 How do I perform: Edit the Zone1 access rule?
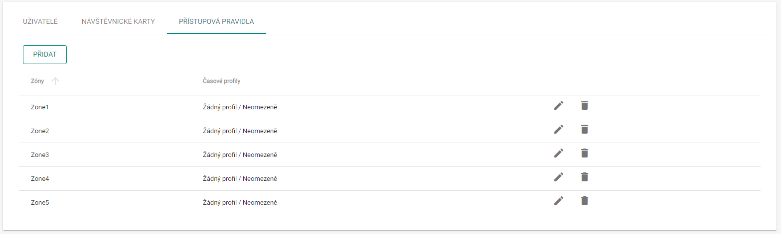point(559,105)
